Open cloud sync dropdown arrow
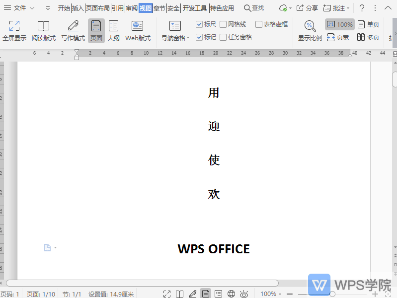Screen dimensions: 397x298 pos(290,8)
